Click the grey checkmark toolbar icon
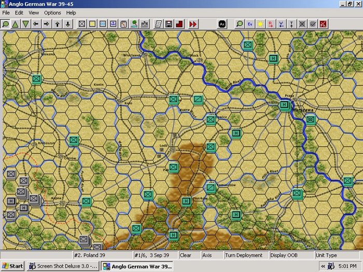Viewport: 363px width, 272px height. point(313,24)
